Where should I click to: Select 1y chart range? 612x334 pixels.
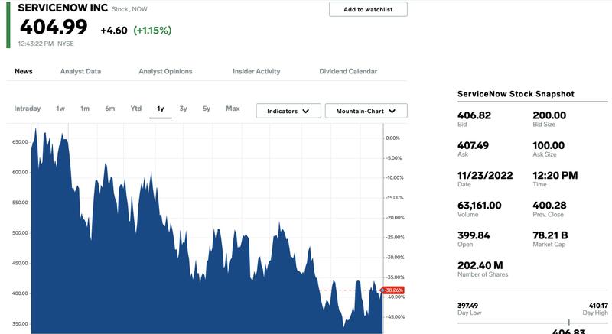click(161, 109)
